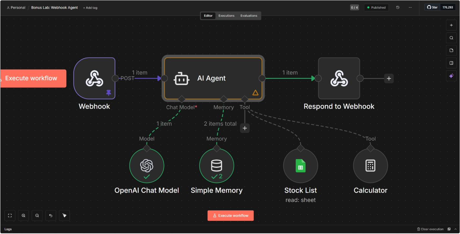Open the Evaluations tab

point(249,16)
